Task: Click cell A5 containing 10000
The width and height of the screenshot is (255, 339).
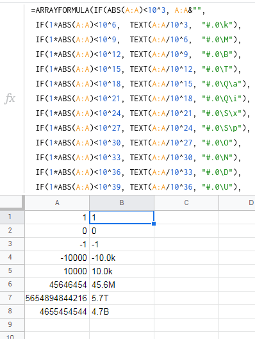Action: click(x=57, y=271)
